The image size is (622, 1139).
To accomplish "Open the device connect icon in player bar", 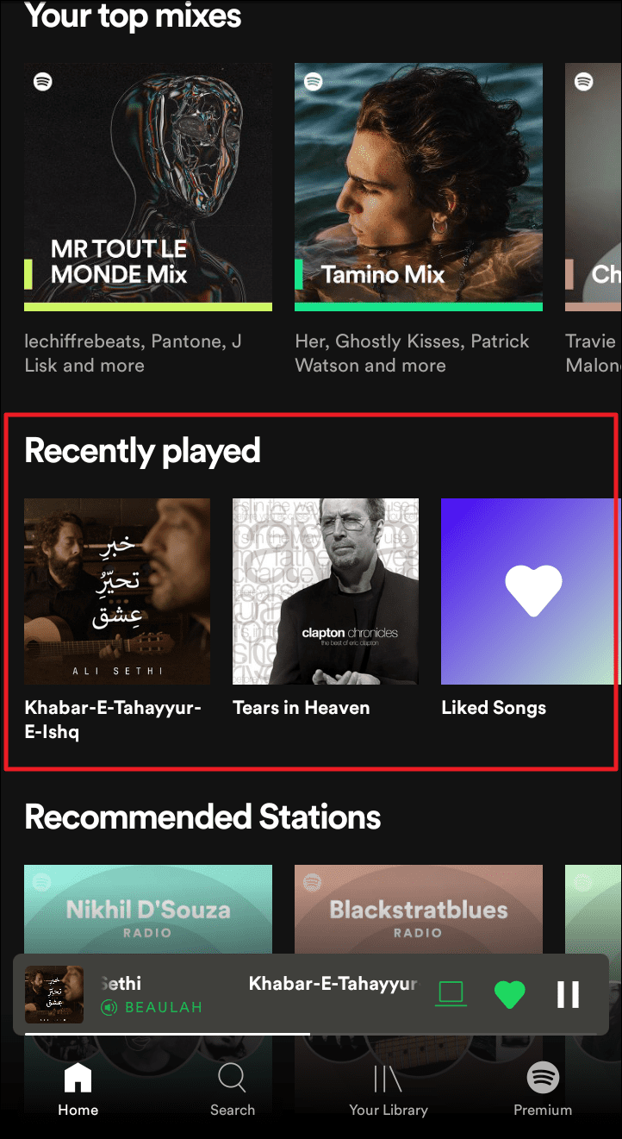I will (451, 994).
